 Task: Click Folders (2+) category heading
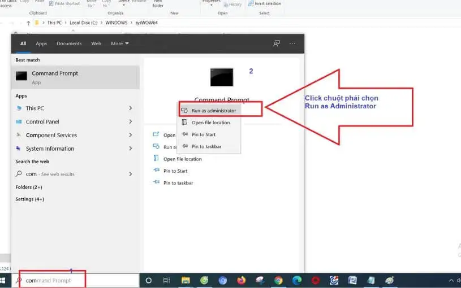coord(29,187)
